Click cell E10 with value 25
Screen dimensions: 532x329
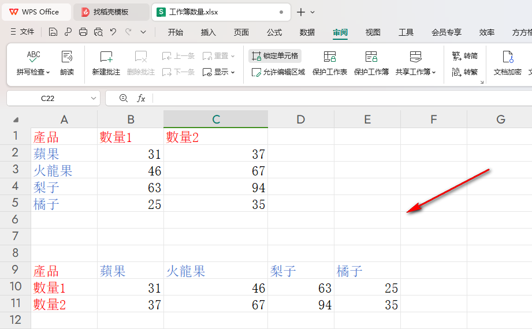click(x=367, y=287)
